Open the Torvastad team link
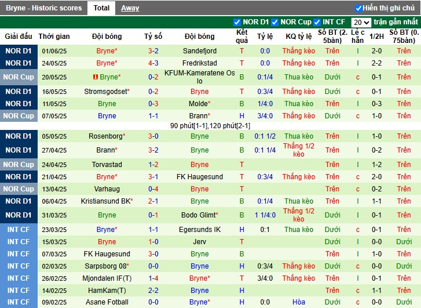 tap(107, 164)
